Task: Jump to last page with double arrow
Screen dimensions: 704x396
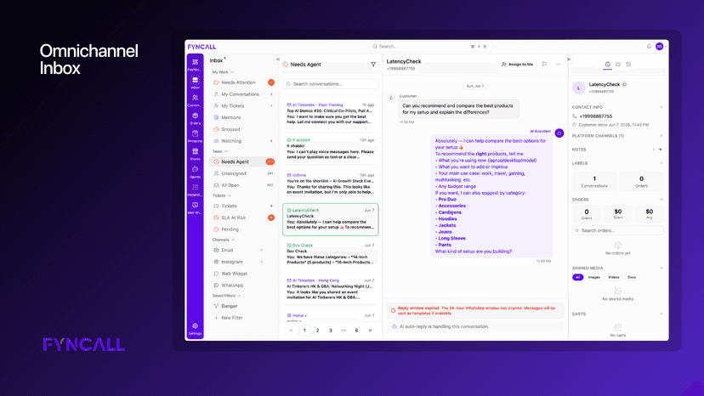Action: pos(370,331)
